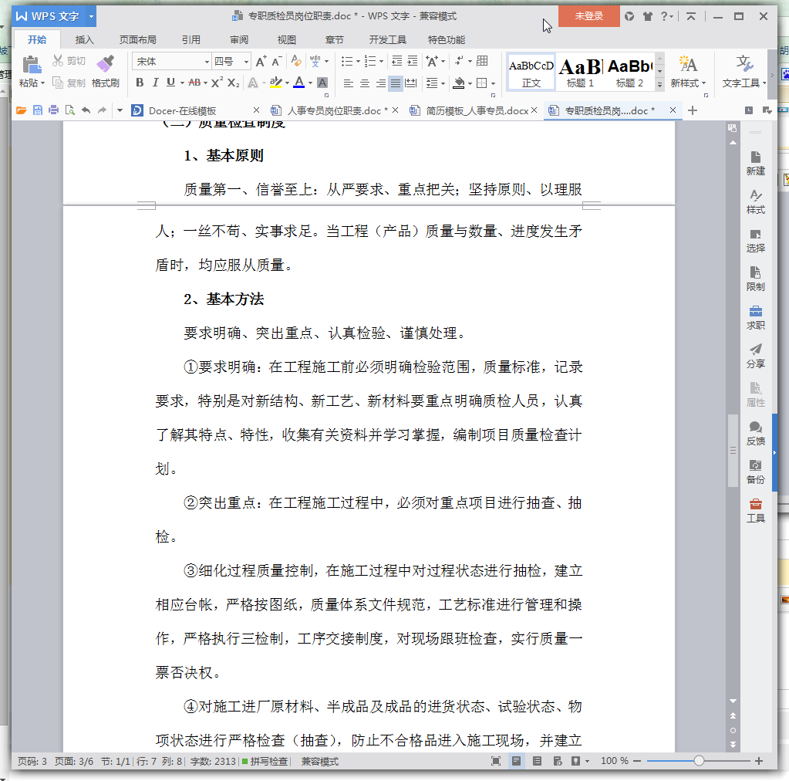Open Job search (求职) side panel
This screenshot has height=781, width=789.
coord(755,318)
